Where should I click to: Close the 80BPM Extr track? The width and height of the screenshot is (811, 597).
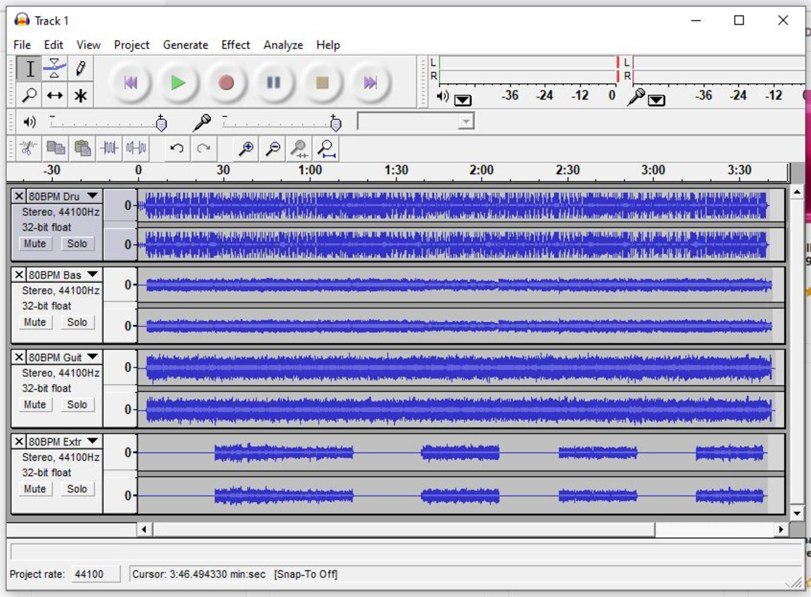(x=19, y=441)
